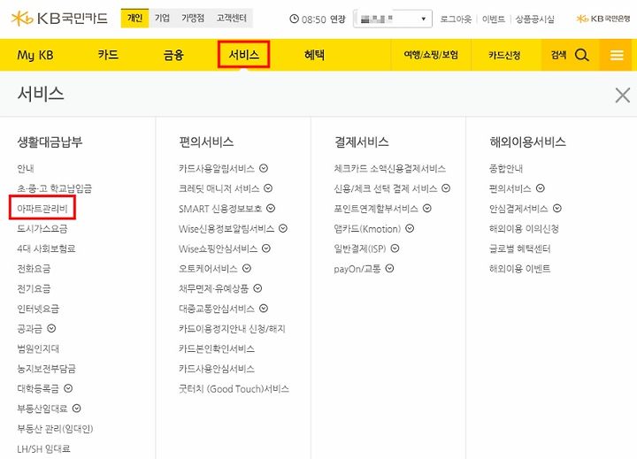Expand the 대학등록금 submenu arrow
637x459 pixels.
coord(68,388)
